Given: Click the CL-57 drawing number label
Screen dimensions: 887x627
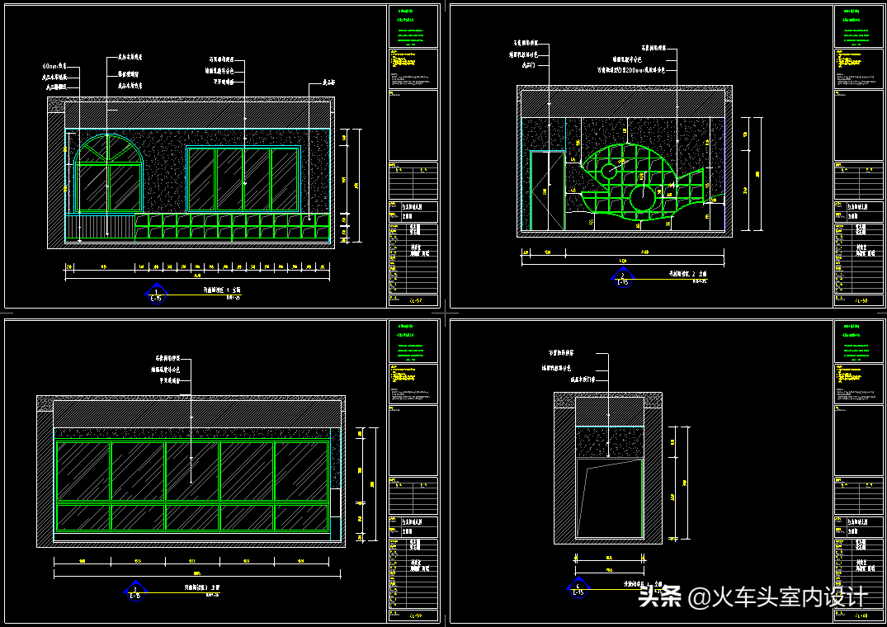Looking at the screenshot, I should click(414, 302).
